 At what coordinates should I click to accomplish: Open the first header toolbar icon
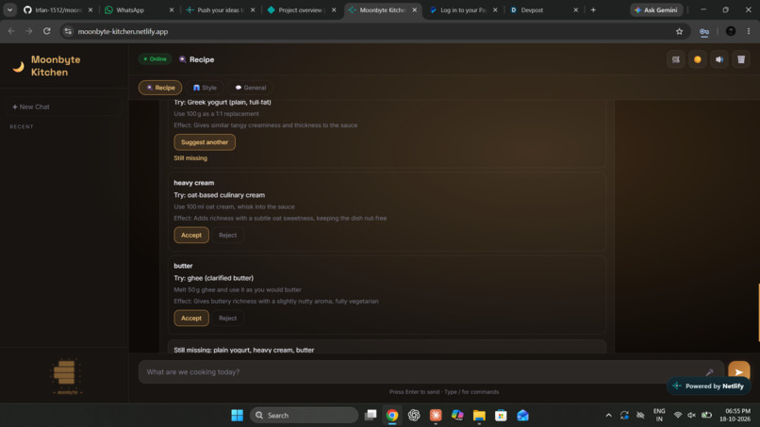point(676,59)
